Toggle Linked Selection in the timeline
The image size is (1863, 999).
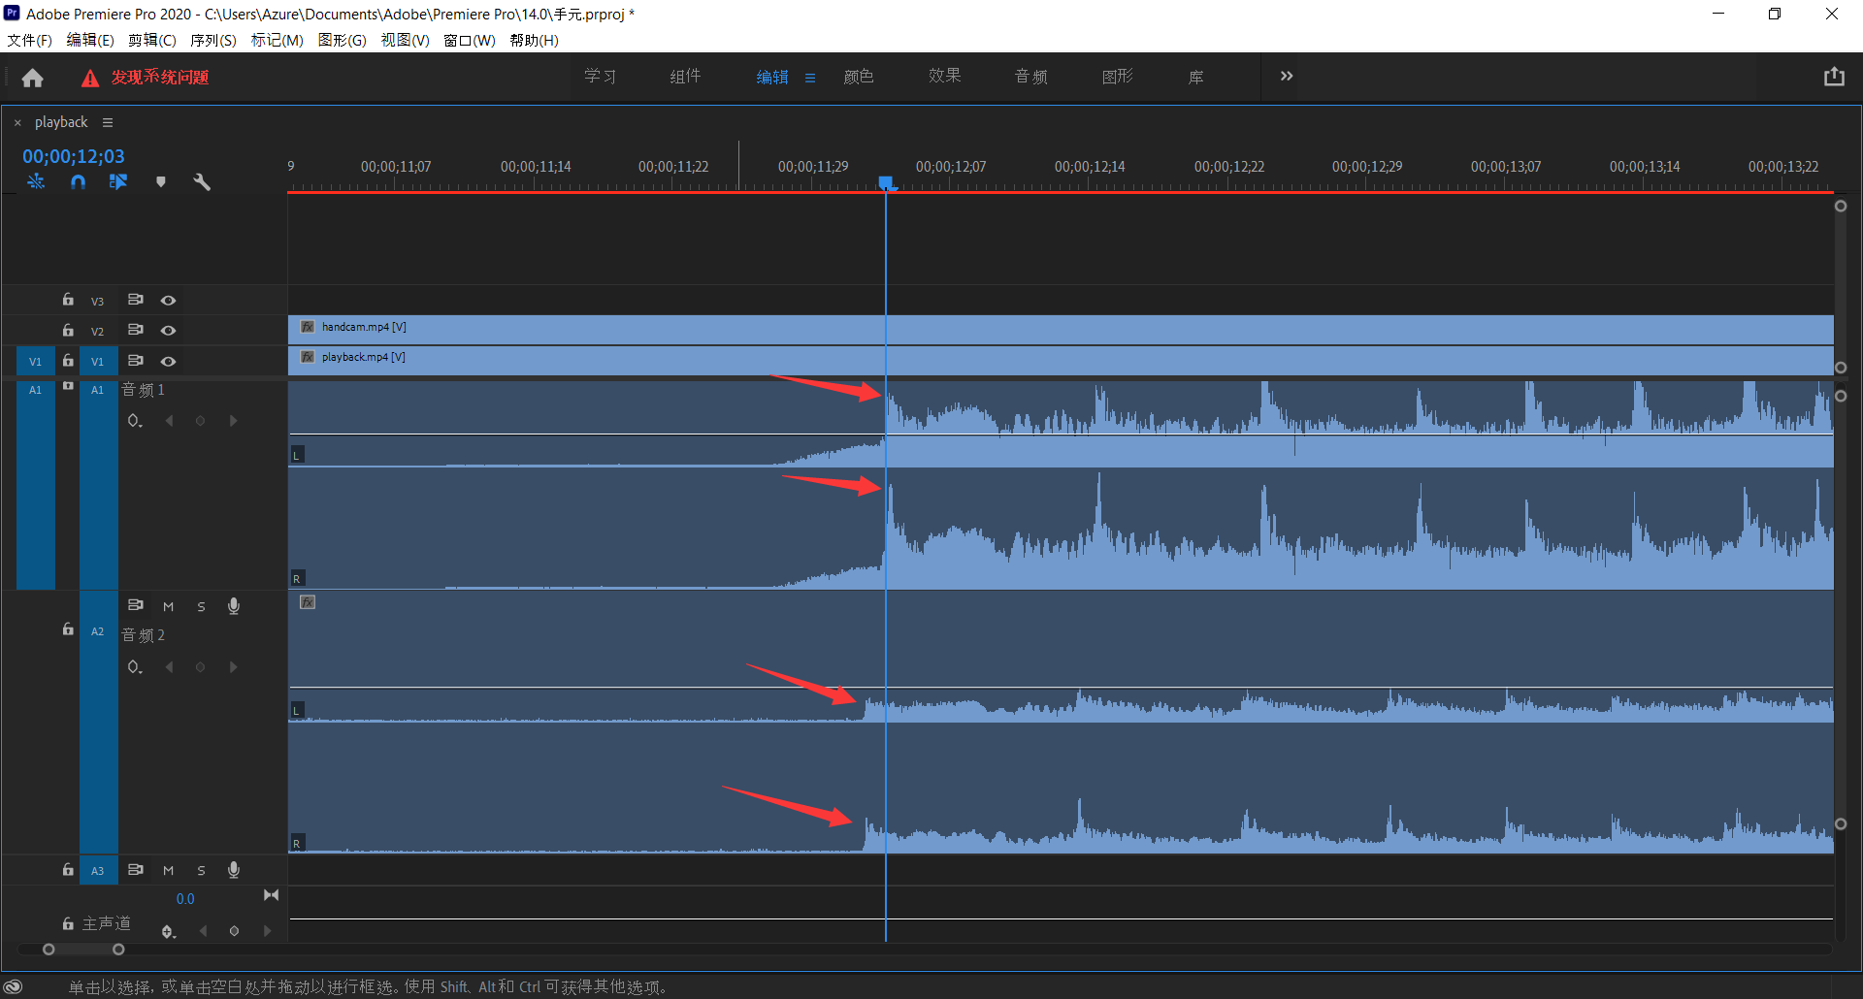[118, 181]
